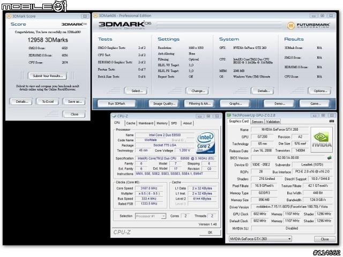Click the Intel Core 2 Duo logo
This screenshot has width=343, height=257.
[206, 142]
